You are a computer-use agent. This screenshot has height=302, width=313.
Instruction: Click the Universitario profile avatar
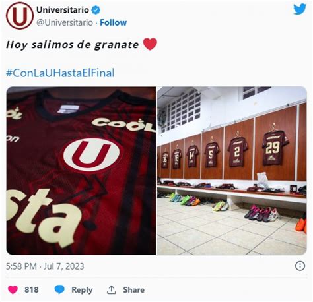click(20, 16)
